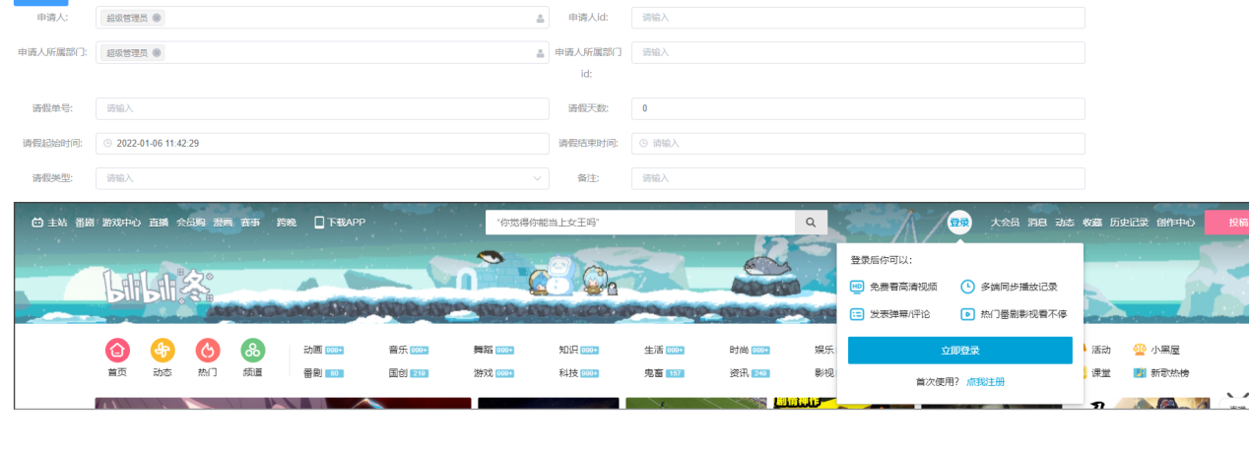This screenshot has width=1249, height=455.
Task: Click the 主站 TV icon
Action: tap(37, 223)
